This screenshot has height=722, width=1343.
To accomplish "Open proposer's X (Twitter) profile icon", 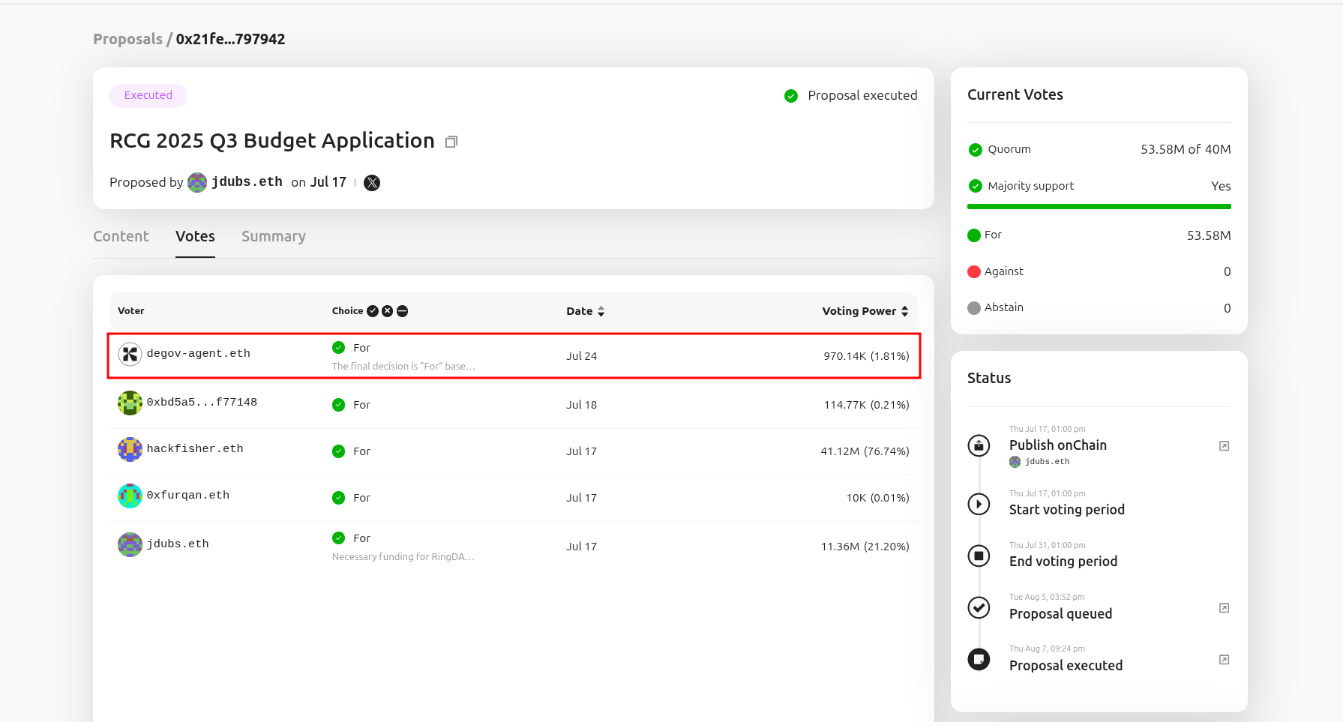I will coord(372,183).
